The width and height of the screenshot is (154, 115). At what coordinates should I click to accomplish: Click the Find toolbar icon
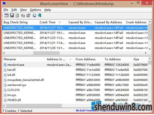pos(34,15)
